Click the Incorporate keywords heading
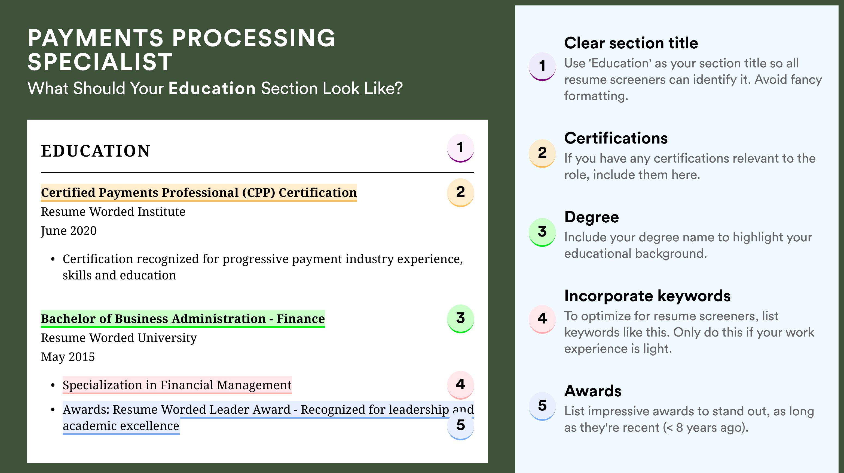 point(647,296)
